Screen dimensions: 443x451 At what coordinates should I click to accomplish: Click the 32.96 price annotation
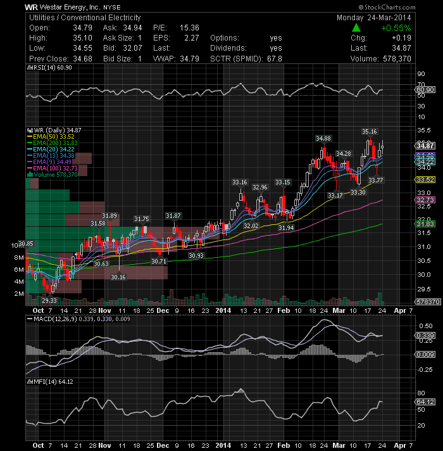(259, 187)
